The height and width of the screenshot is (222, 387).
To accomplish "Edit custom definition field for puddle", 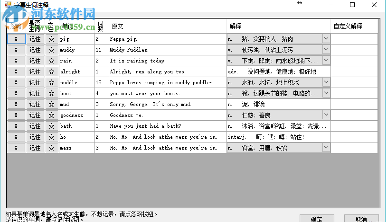I will tap(354, 82).
